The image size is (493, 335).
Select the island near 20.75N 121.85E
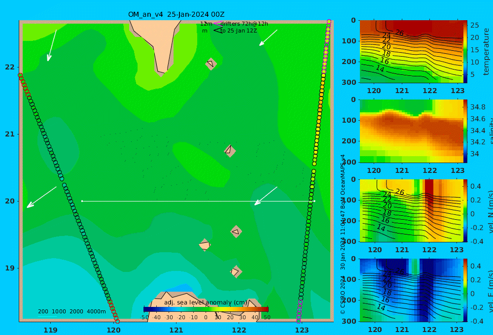(x=230, y=151)
